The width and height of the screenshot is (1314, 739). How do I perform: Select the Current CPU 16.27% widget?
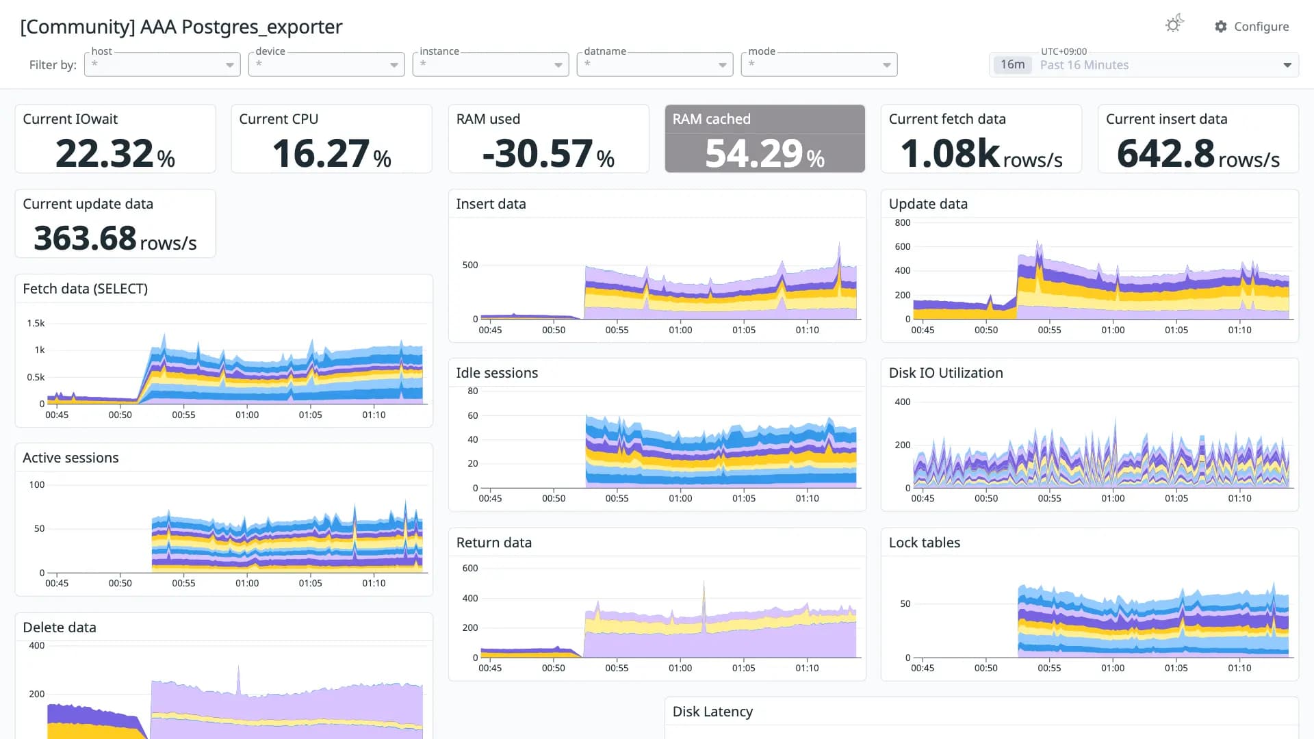coord(331,138)
